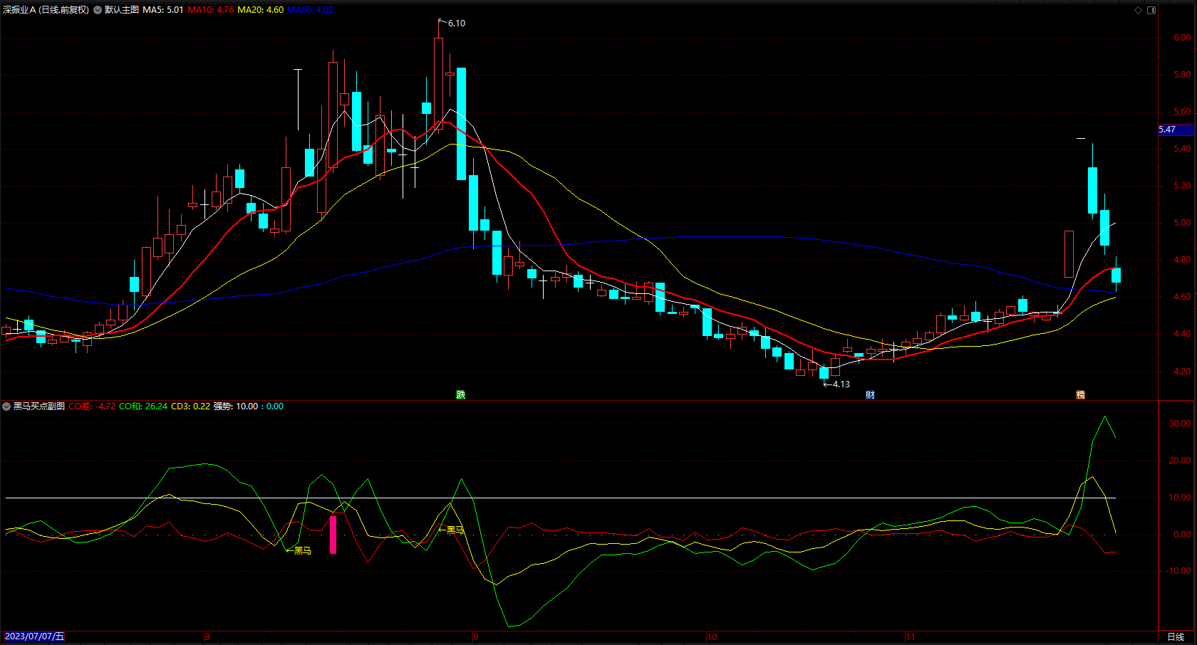The image size is (1197, 645).
Task: Click the green 跌 event marker
Action: pyautogui.click(x=461, y=394)
